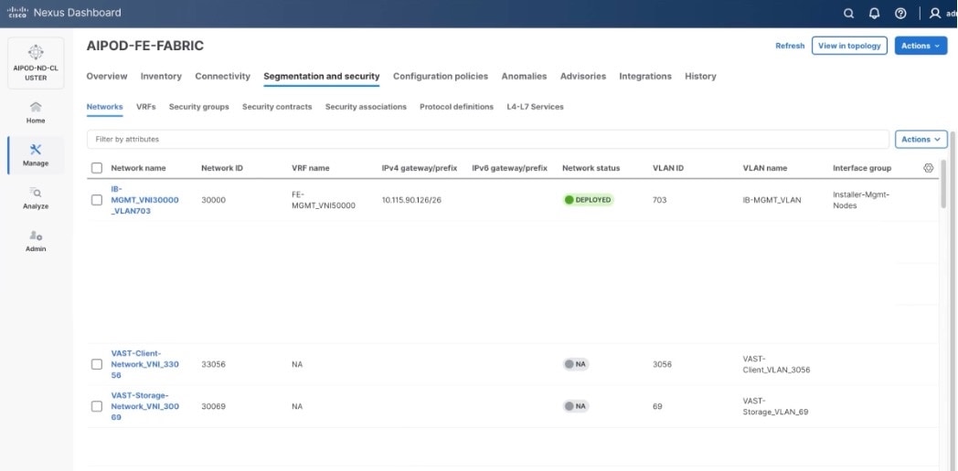Click the 10.115.90.126/26 gateway cell
This screenshot has height=471, width=958.
411,200
